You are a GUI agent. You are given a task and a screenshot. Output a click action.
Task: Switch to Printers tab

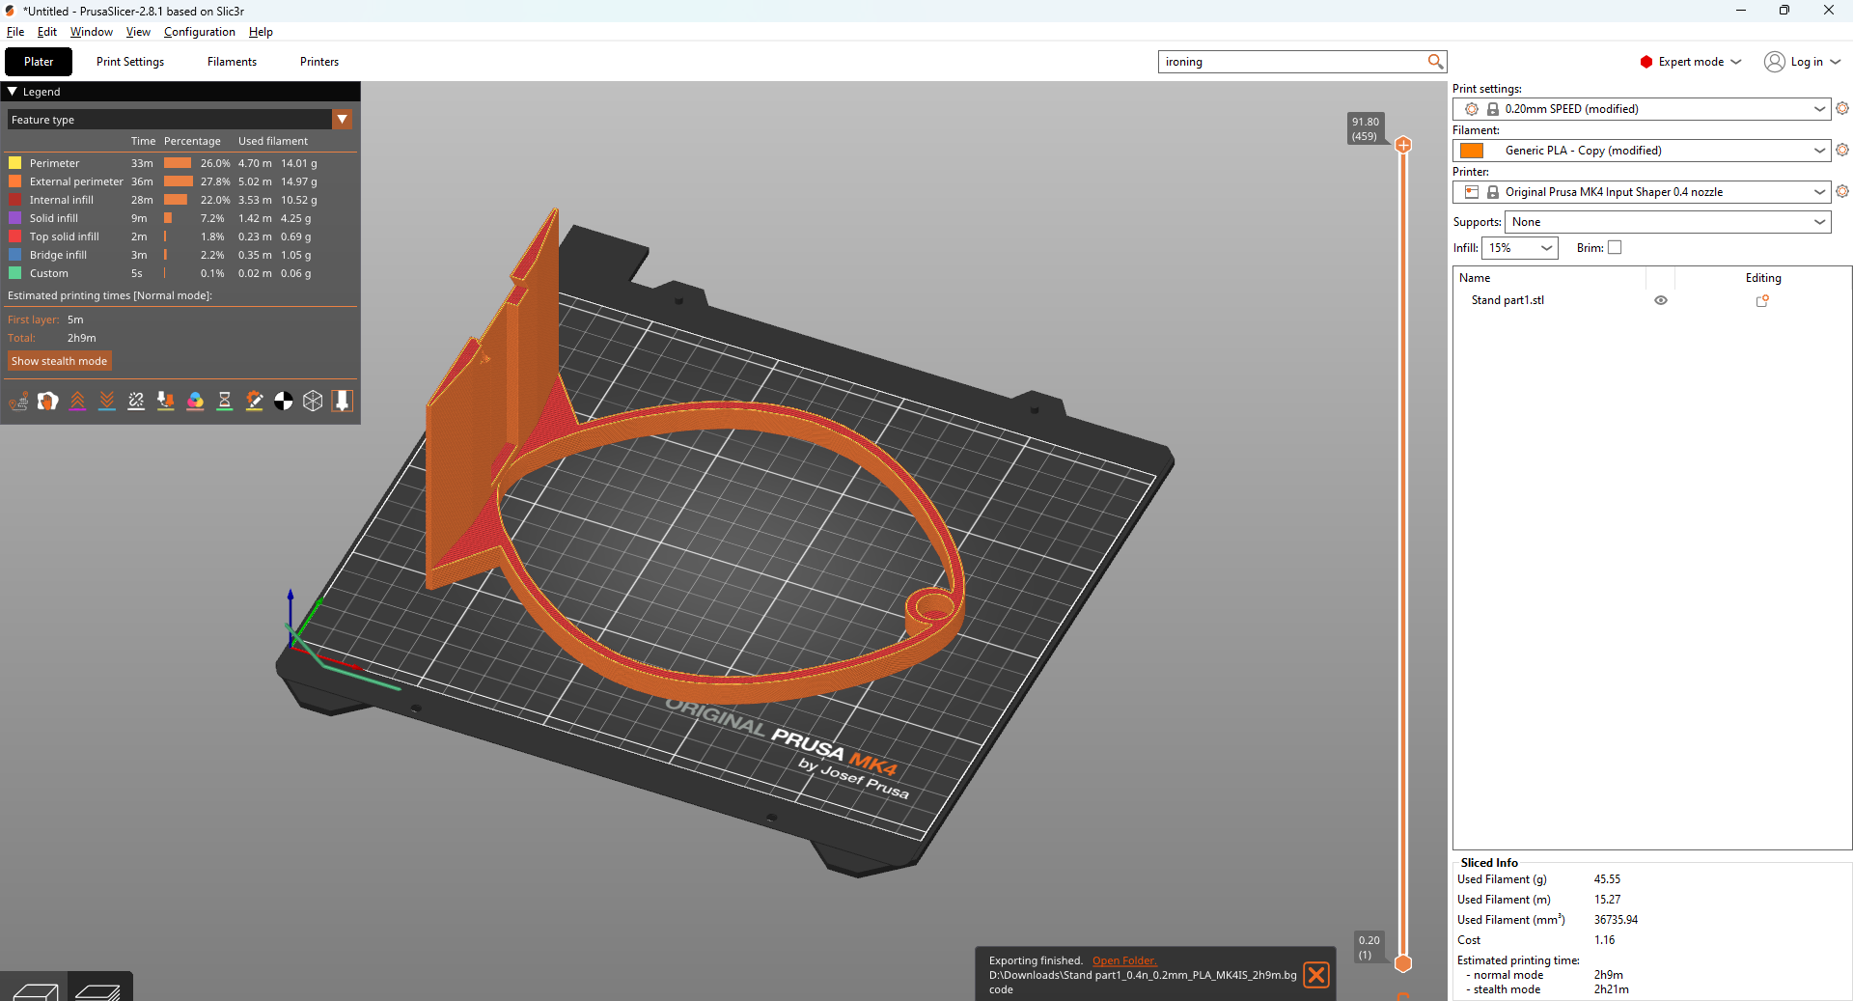tap(319, 62)
